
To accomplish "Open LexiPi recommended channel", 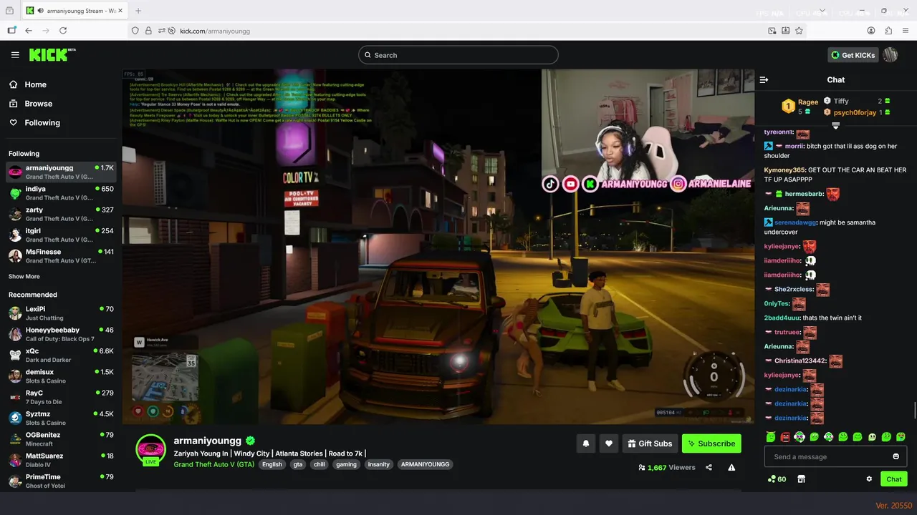I will click(x=61, y=313).
